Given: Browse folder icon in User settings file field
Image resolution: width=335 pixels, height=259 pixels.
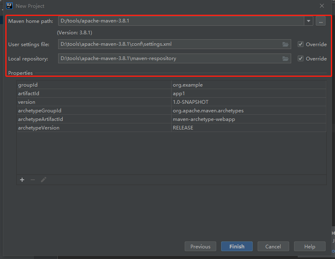Looking at the screenshot, I should (285, 45).
